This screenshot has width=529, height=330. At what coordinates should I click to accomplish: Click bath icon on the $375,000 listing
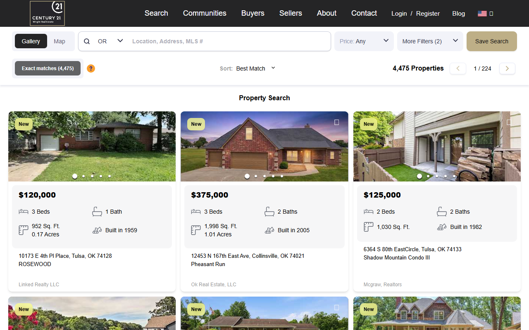pos(269,212)
